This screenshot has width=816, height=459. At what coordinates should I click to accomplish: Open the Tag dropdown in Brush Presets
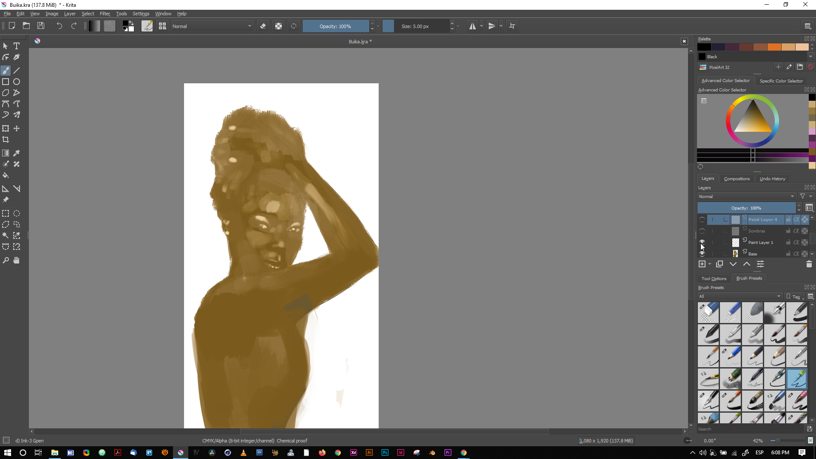pyautogui.click(x=795, y=297)
